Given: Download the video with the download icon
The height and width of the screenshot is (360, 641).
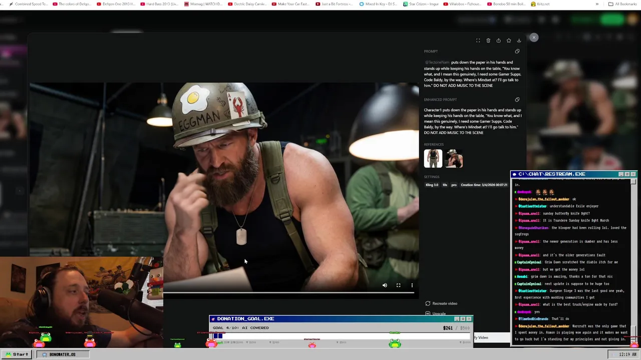Looking at the screenshot, I should pos(519,40).
